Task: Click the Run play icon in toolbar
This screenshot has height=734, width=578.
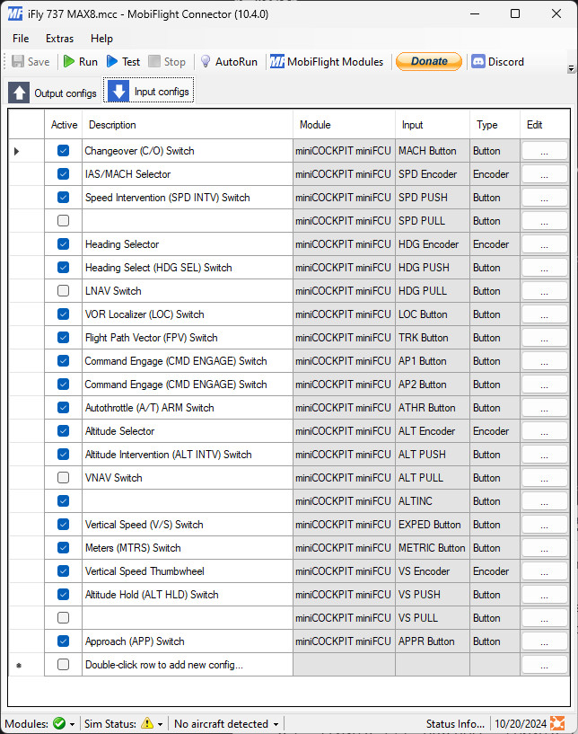Action: tap(70, 62)
